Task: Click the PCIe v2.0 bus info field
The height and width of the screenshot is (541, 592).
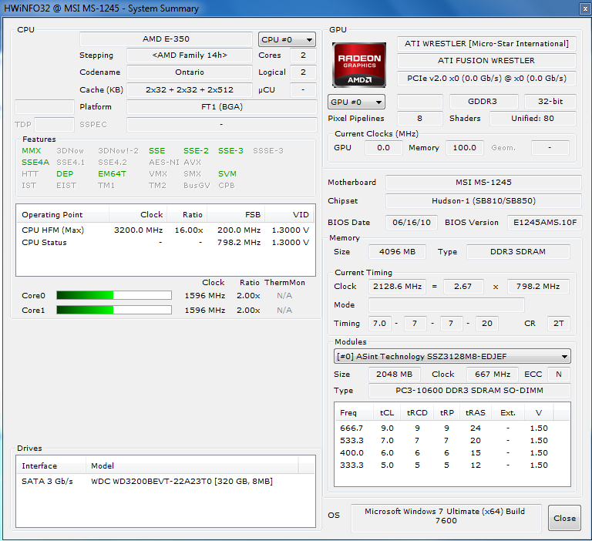Action: coord(486,78)
